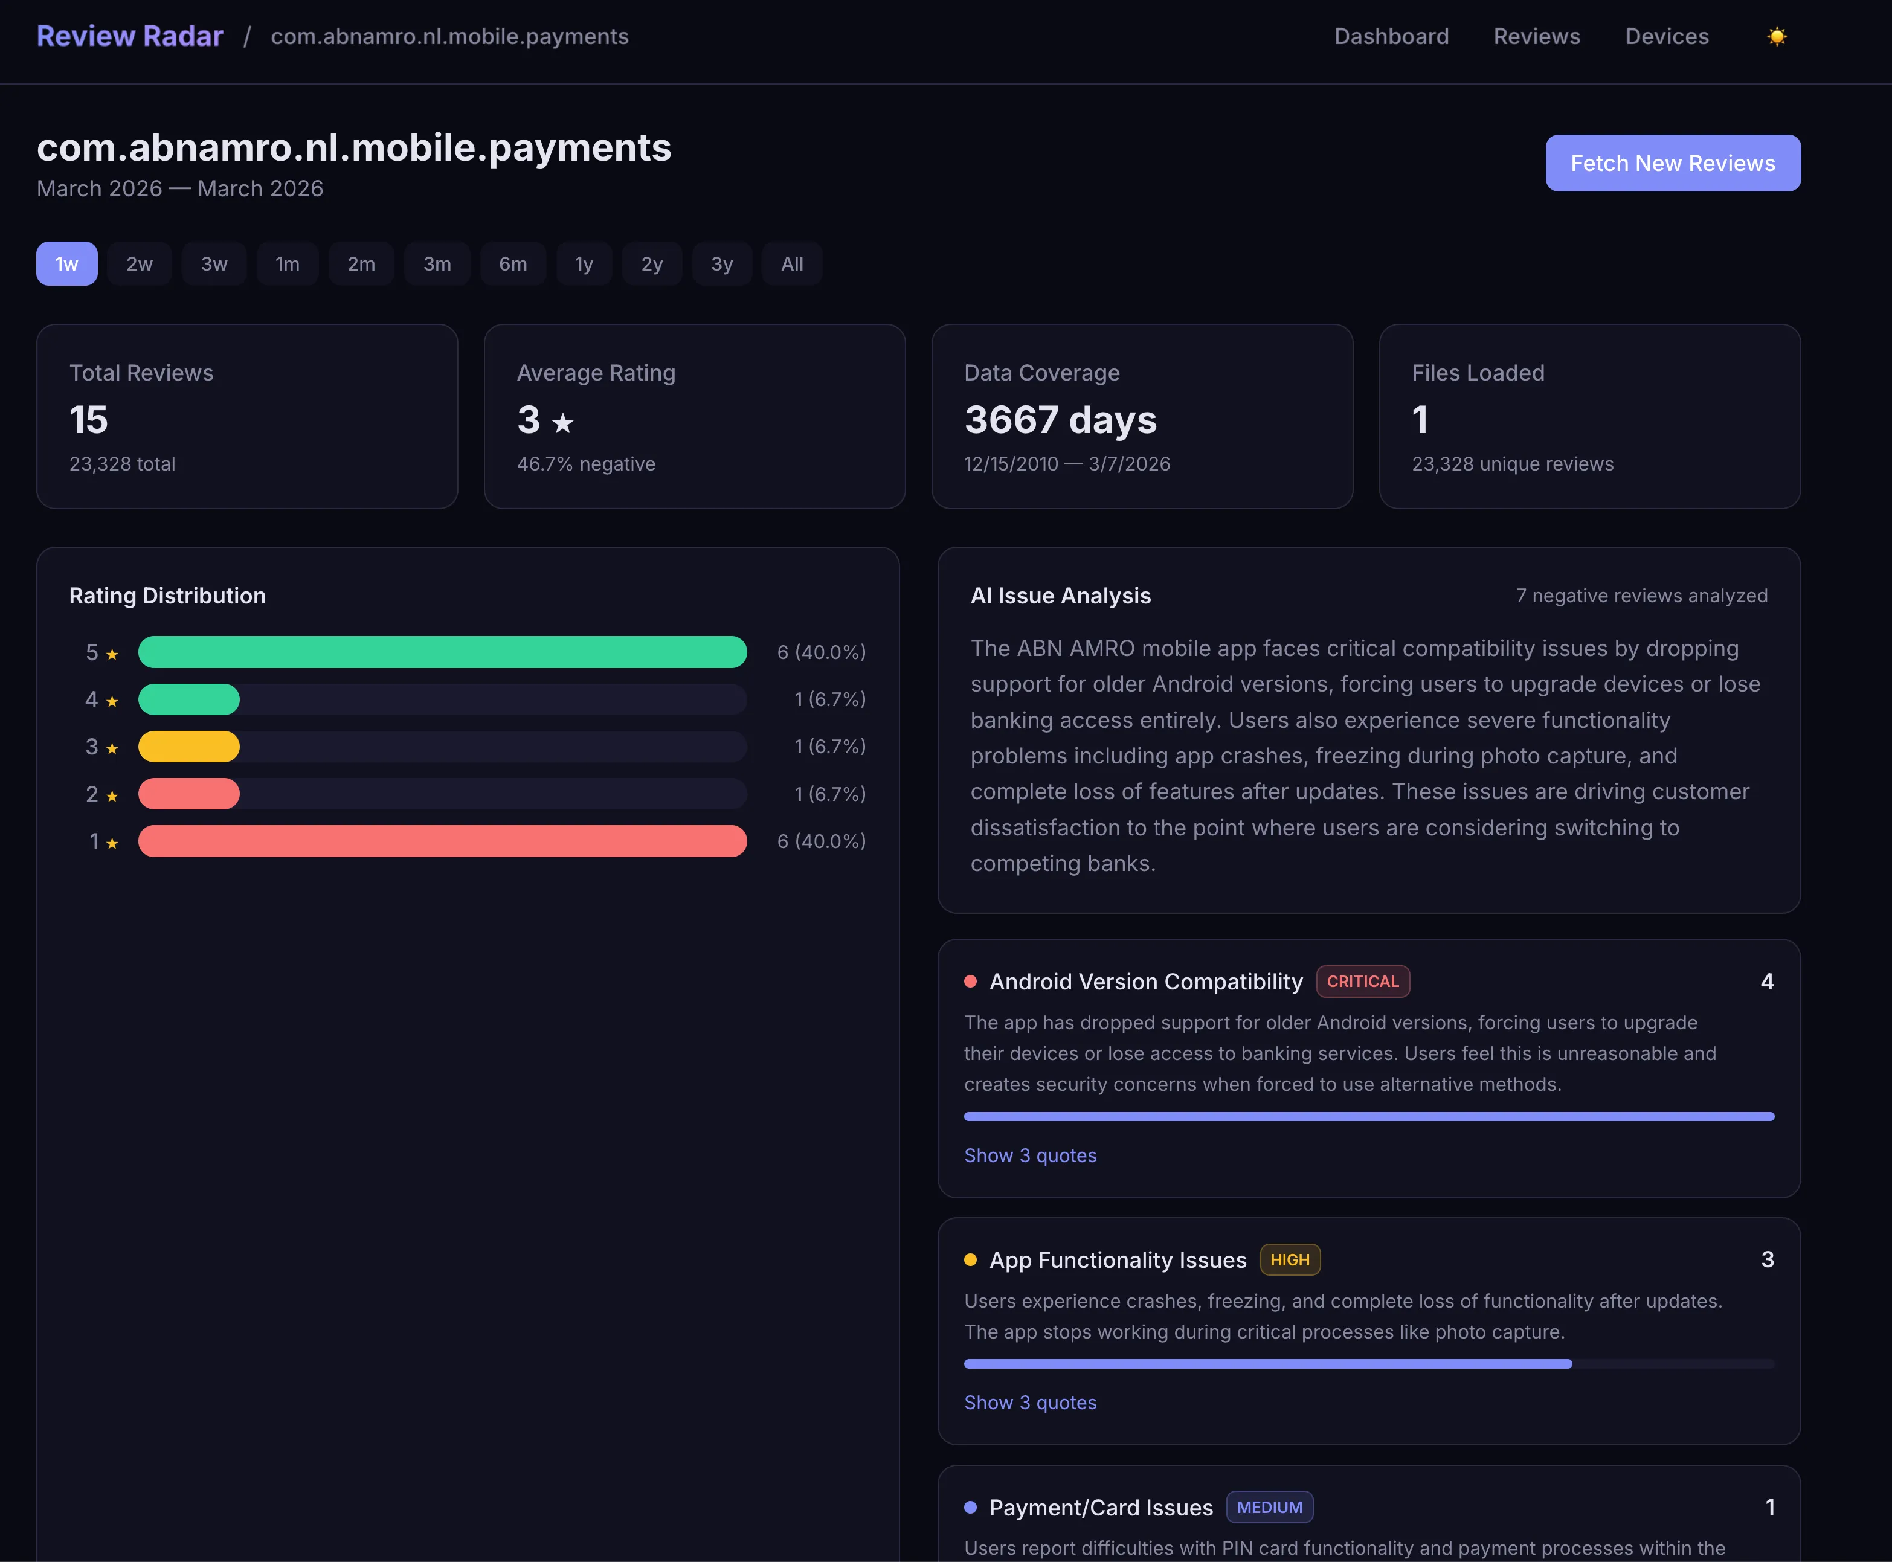Viewport: 1892px width, 1562px height.
Task: Click the yellow dot beside App Functionality Issues
Action: point(971,1259)
